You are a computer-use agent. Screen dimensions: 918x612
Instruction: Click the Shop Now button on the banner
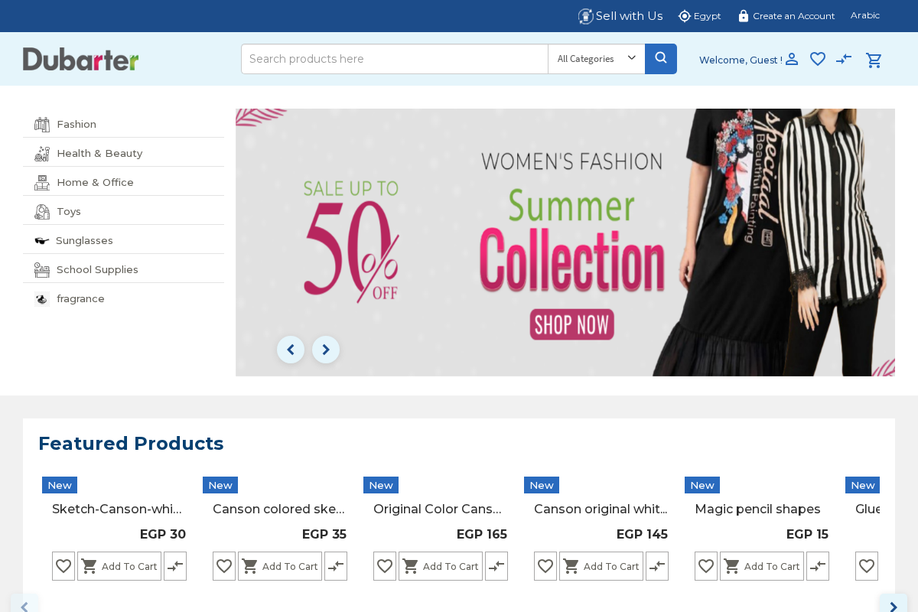[571, 324]
